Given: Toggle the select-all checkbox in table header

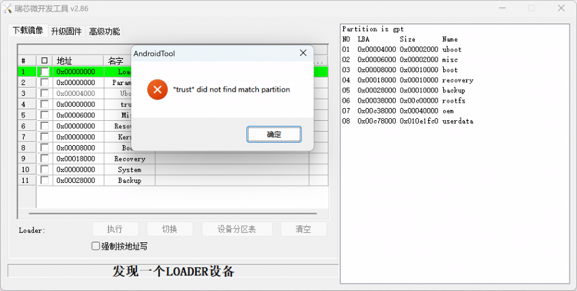Looking at the screenshot, I should click(45, 61).
